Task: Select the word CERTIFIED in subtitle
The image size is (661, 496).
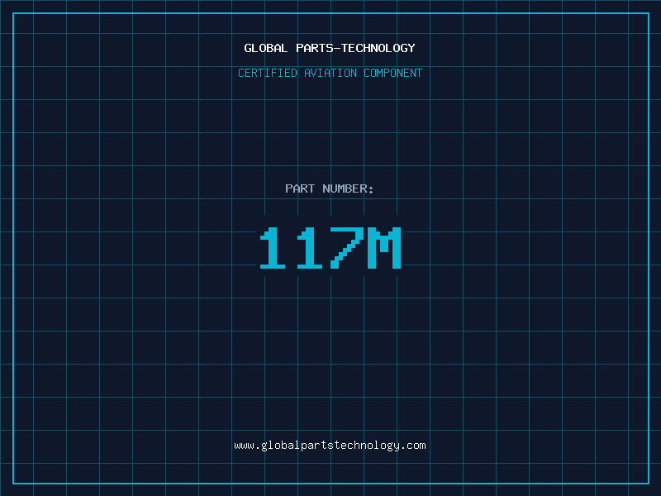Action: 268,73
